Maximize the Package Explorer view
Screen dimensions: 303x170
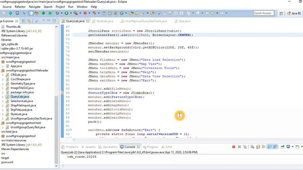(x=54, y=21)
